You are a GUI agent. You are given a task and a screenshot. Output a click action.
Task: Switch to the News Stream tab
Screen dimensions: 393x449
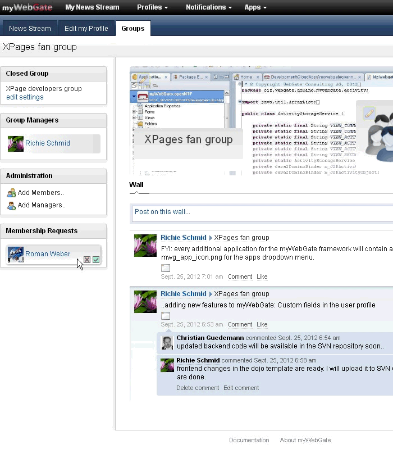(30, 28)
